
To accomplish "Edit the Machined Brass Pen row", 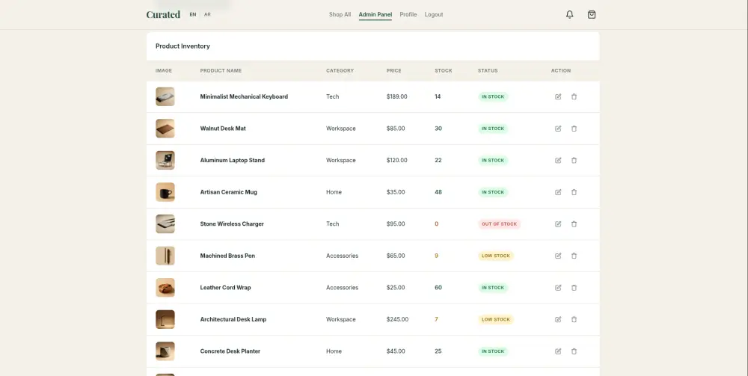I will [558, 256].
